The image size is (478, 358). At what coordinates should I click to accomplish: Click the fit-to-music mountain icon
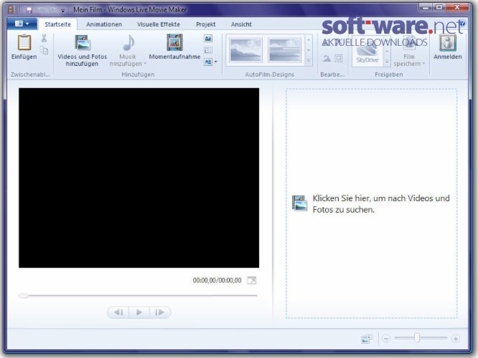[x=327, y=58]
